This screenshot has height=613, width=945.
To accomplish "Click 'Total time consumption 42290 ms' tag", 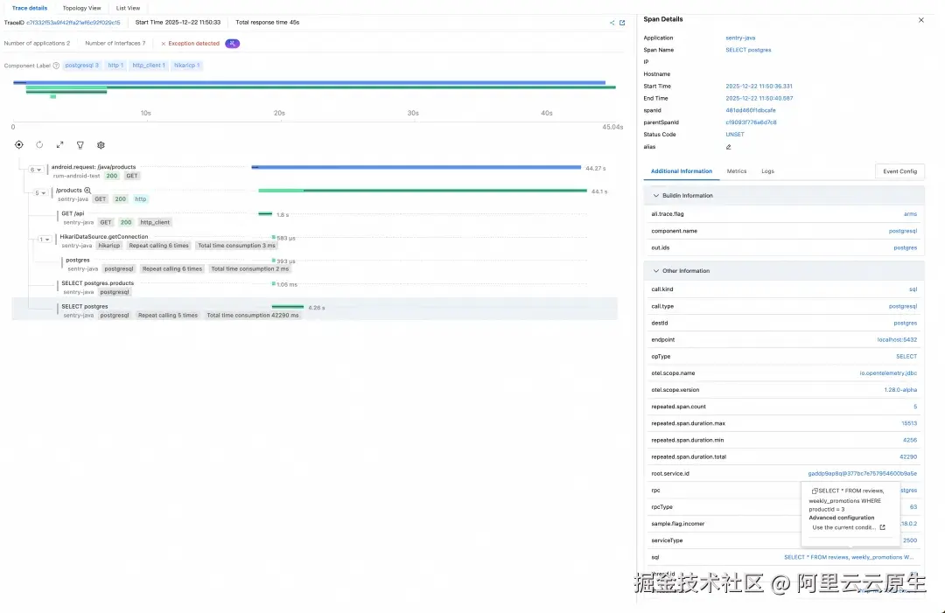I will click(x=253, y=316).
